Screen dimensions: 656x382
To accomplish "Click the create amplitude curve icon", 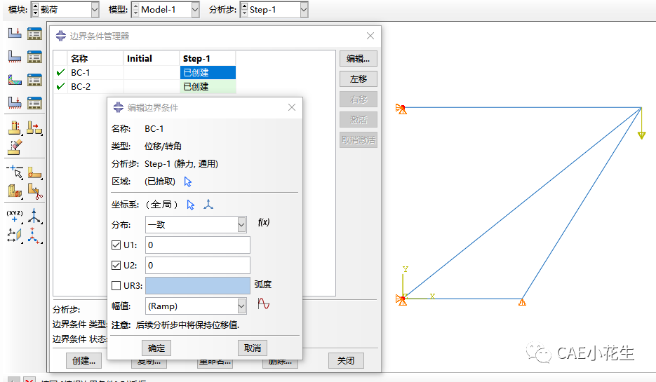I will [x=264, y=303].
